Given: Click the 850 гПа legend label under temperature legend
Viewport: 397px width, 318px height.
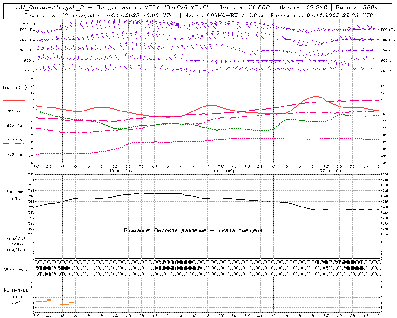Looking at the screenshot, I should (x=15, y=126).
